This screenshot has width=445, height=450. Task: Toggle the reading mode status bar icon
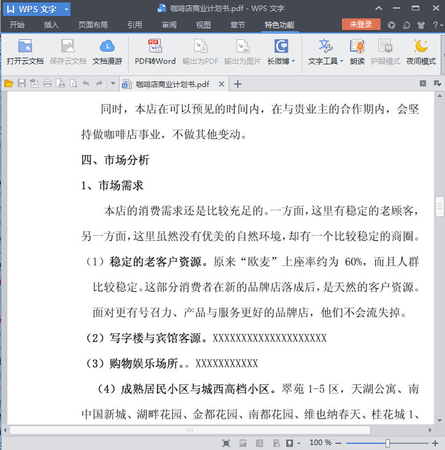[x=290, y=443]
